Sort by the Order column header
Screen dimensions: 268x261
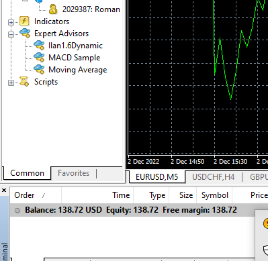click(36, 195)
